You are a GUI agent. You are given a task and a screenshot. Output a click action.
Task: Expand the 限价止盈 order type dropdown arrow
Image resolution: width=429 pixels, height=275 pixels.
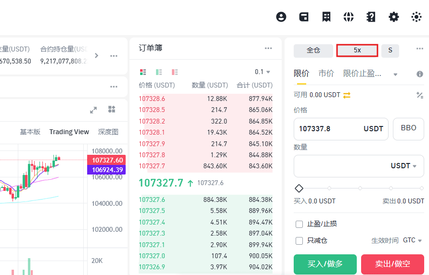[395, 75]
